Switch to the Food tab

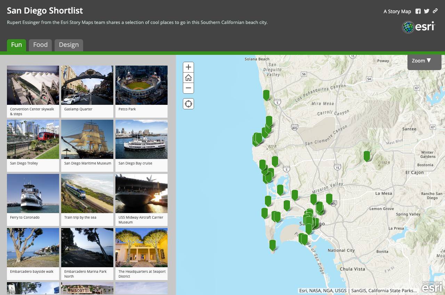[40, 45]
